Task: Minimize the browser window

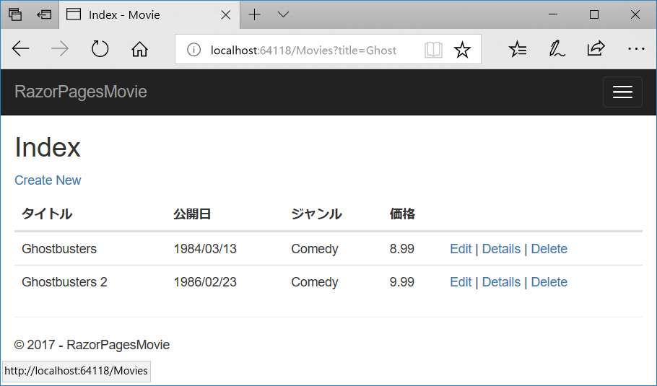Action: [553, 14]
